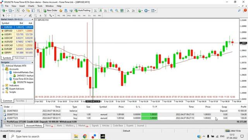Select the USDJPY row in Market Watch
Viewport: 248px width, 140px height.
pos(17,35)
